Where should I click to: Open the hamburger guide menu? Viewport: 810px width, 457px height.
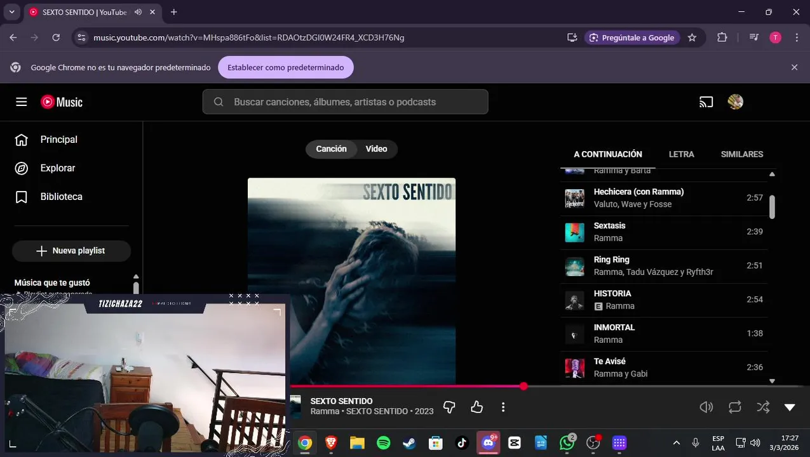tap(22, 102)
